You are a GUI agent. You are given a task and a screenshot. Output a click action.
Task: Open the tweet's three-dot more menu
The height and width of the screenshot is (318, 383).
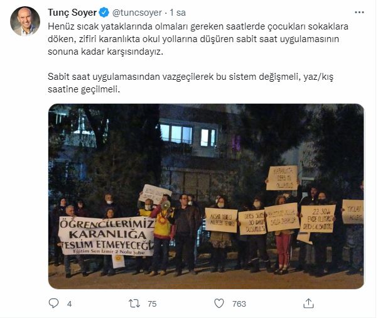click(x=359, y=12)
